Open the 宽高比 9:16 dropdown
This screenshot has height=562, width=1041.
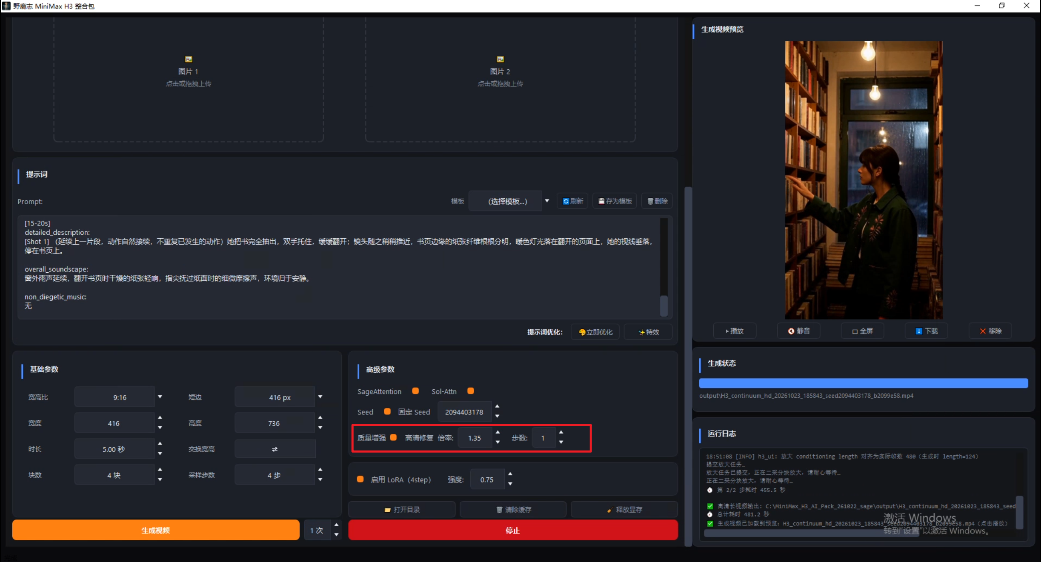coord(120,397)
